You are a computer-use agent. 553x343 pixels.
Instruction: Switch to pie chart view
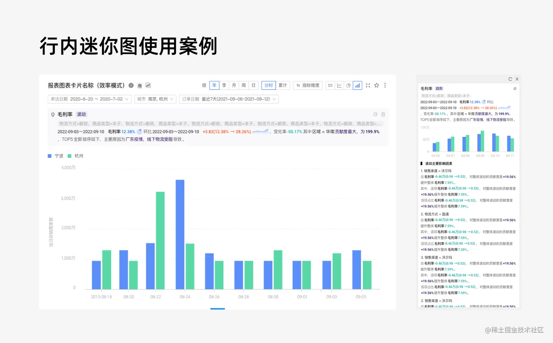(x=349, y=85)
